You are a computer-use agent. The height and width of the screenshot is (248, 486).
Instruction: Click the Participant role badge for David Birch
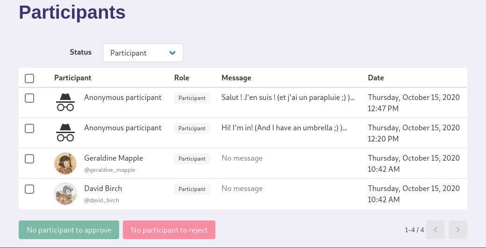pos(192,189)
